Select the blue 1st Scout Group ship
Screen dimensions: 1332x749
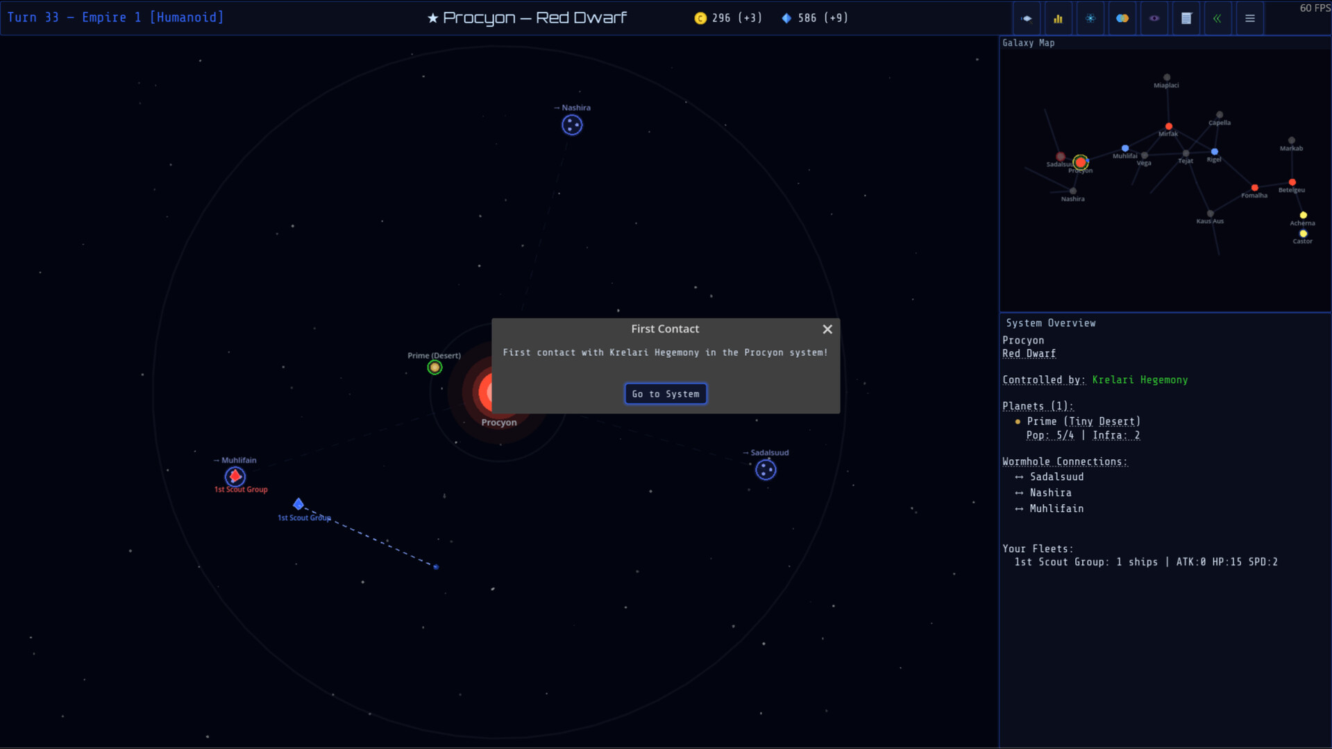(298, 503)
